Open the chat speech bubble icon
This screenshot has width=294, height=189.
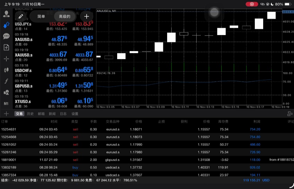[x=6, y=36]
